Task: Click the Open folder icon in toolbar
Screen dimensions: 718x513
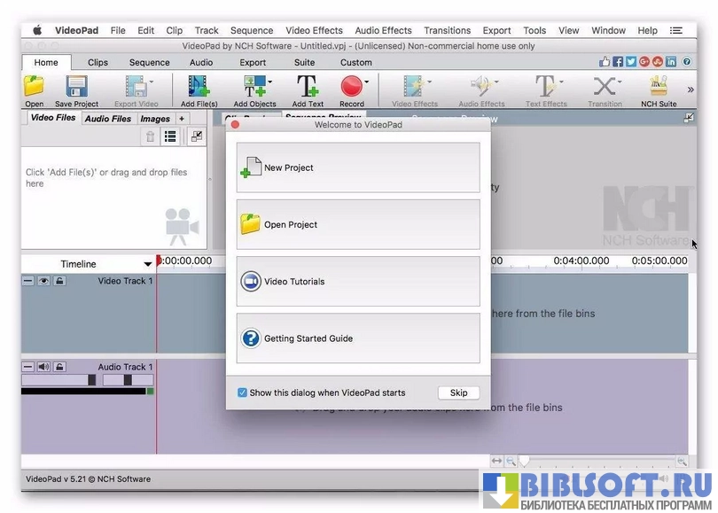Action: pyautogui.click(x=34, y=87)
